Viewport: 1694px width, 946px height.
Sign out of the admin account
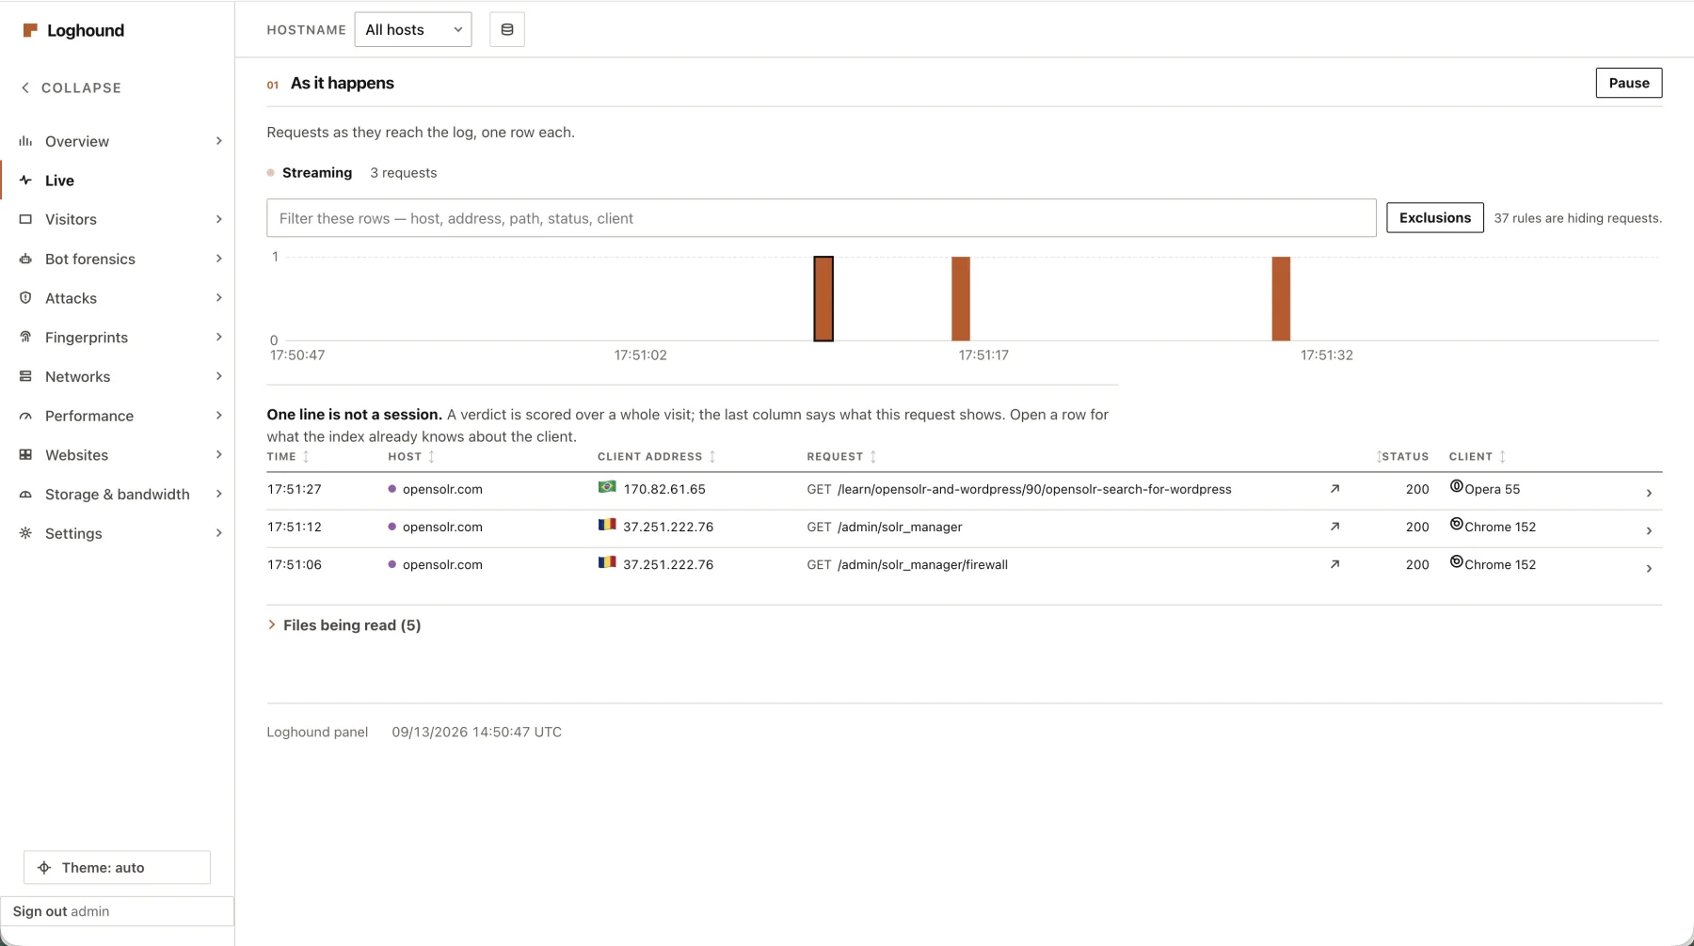[x=117, y=911]
